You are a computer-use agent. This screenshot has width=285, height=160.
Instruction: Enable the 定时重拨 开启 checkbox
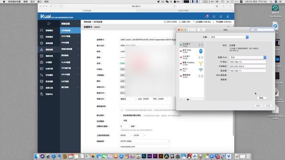[x=121, y=120]
